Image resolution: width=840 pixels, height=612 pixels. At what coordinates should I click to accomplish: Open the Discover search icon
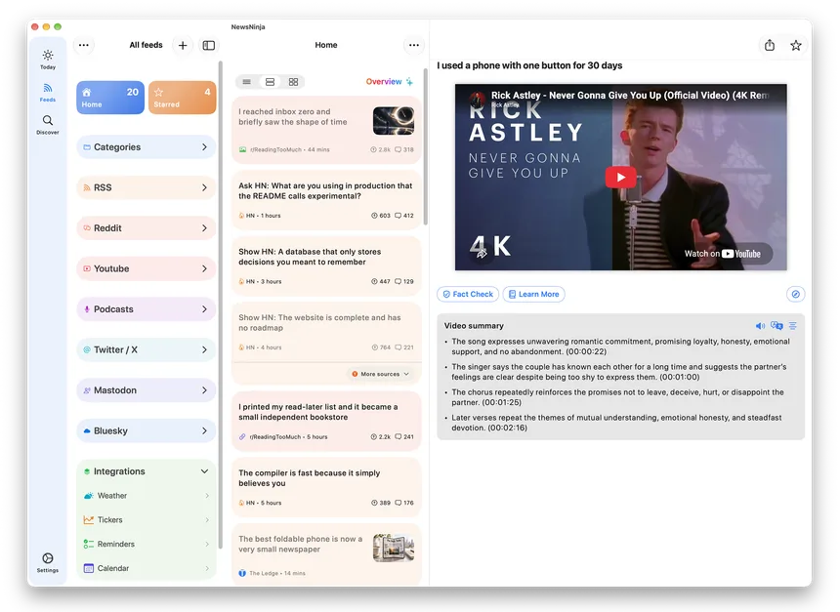point(48,125)
